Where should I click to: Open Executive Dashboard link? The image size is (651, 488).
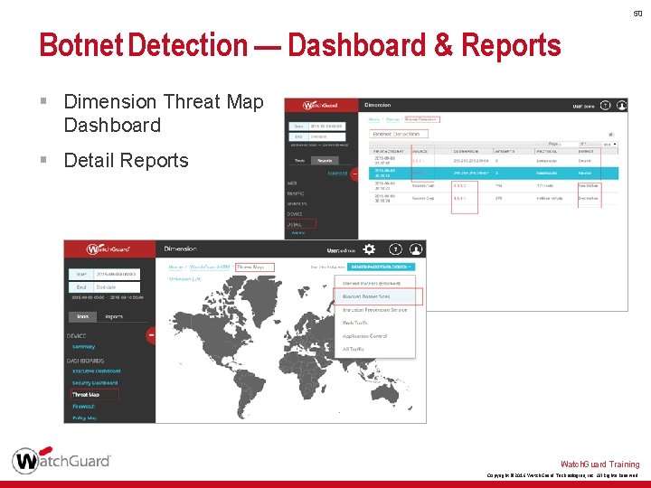(x=97, y=371)
